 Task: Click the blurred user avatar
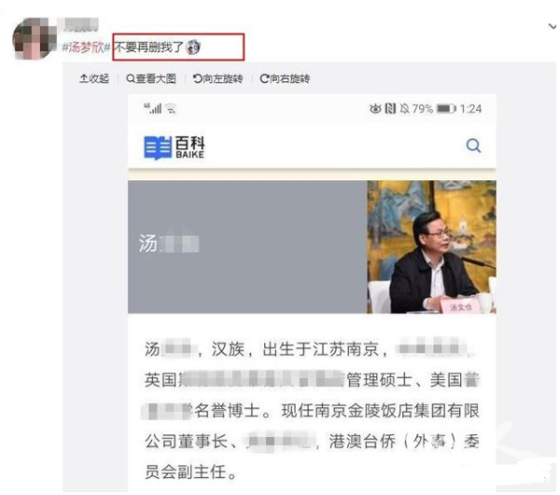pos(33,38)
